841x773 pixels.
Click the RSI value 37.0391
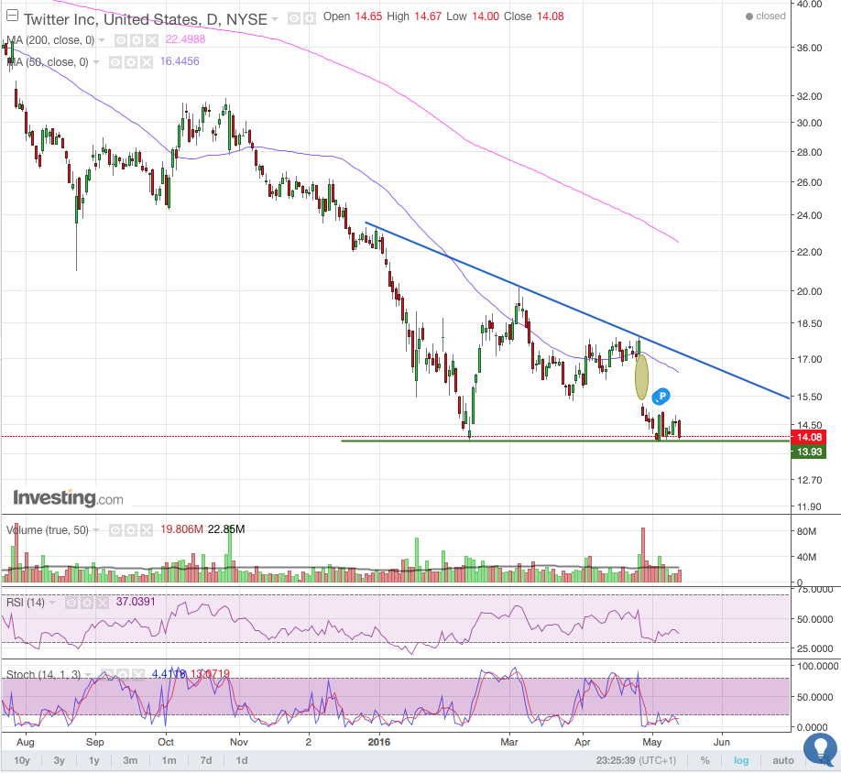point(136,602)
